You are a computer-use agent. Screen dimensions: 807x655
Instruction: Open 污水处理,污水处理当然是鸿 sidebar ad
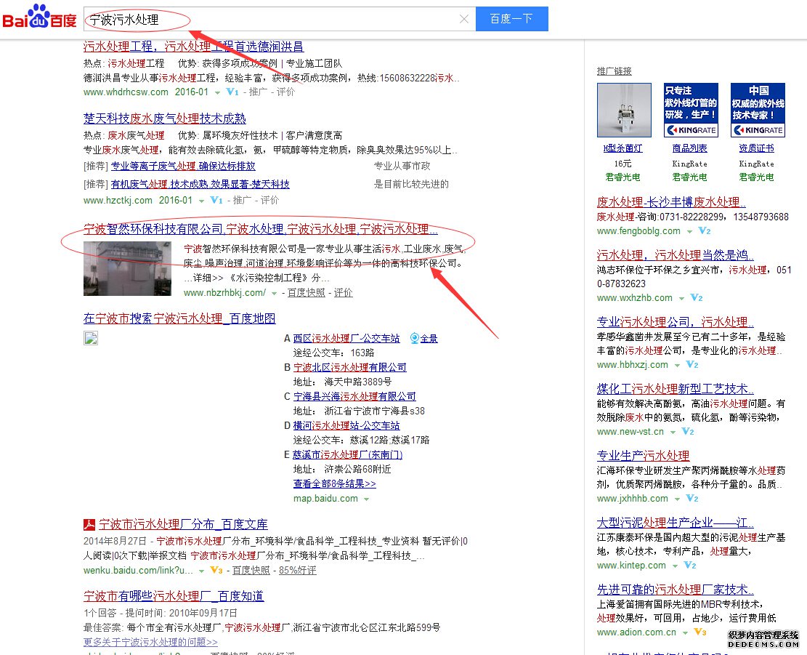(x=676, y=255)
